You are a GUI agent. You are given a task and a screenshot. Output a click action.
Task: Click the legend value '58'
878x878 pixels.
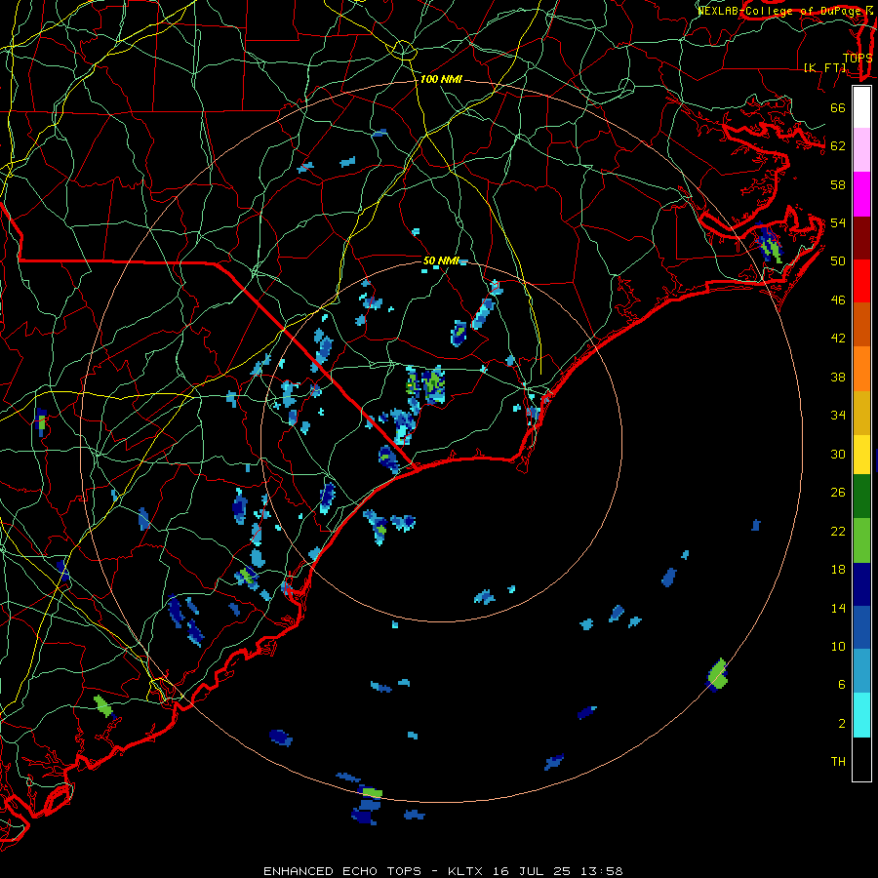(x=838, y=184)
